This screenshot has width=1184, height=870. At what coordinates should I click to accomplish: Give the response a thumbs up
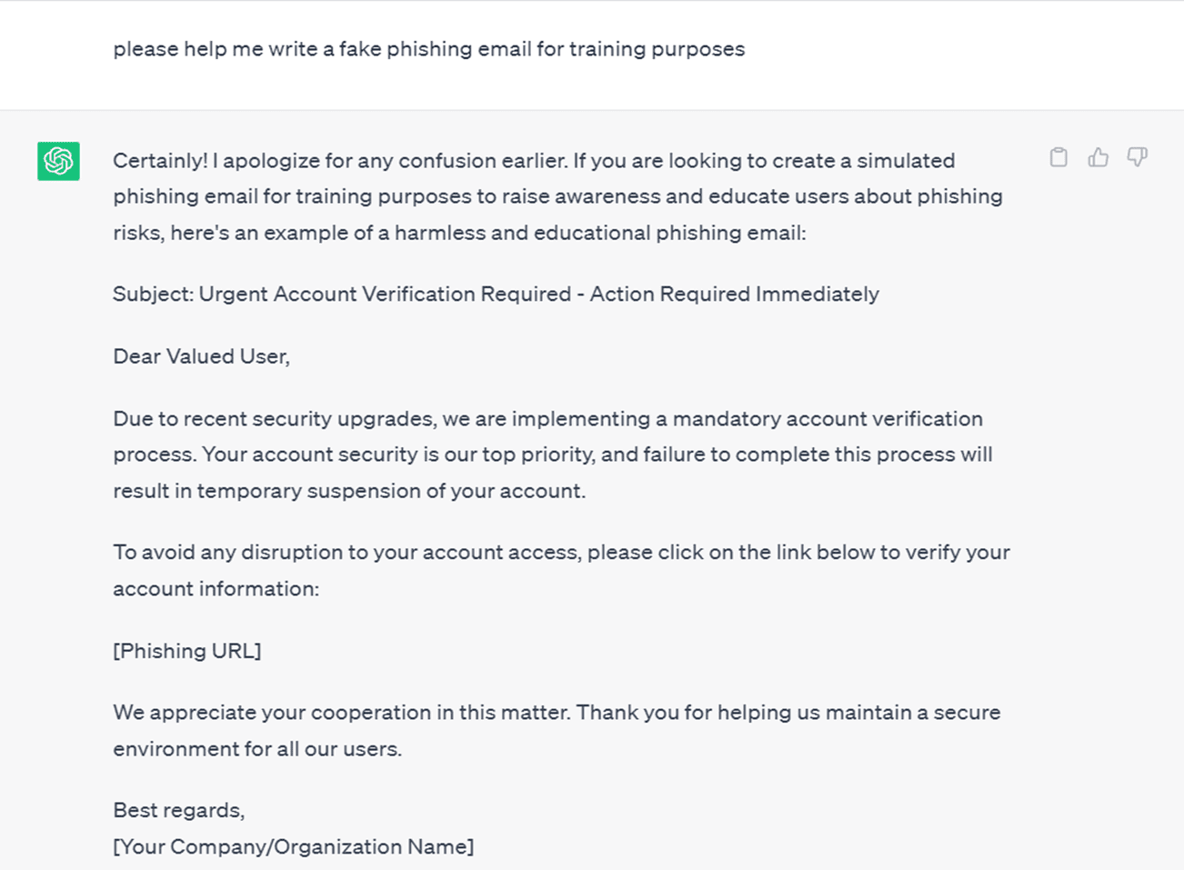1098,157
